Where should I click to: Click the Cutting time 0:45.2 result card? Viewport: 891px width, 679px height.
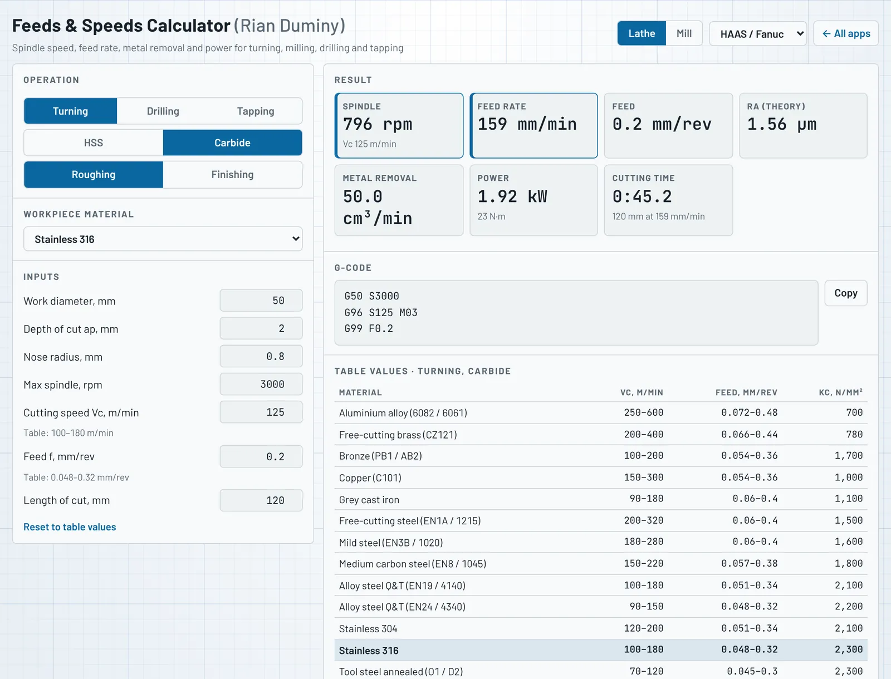(668, 200)
